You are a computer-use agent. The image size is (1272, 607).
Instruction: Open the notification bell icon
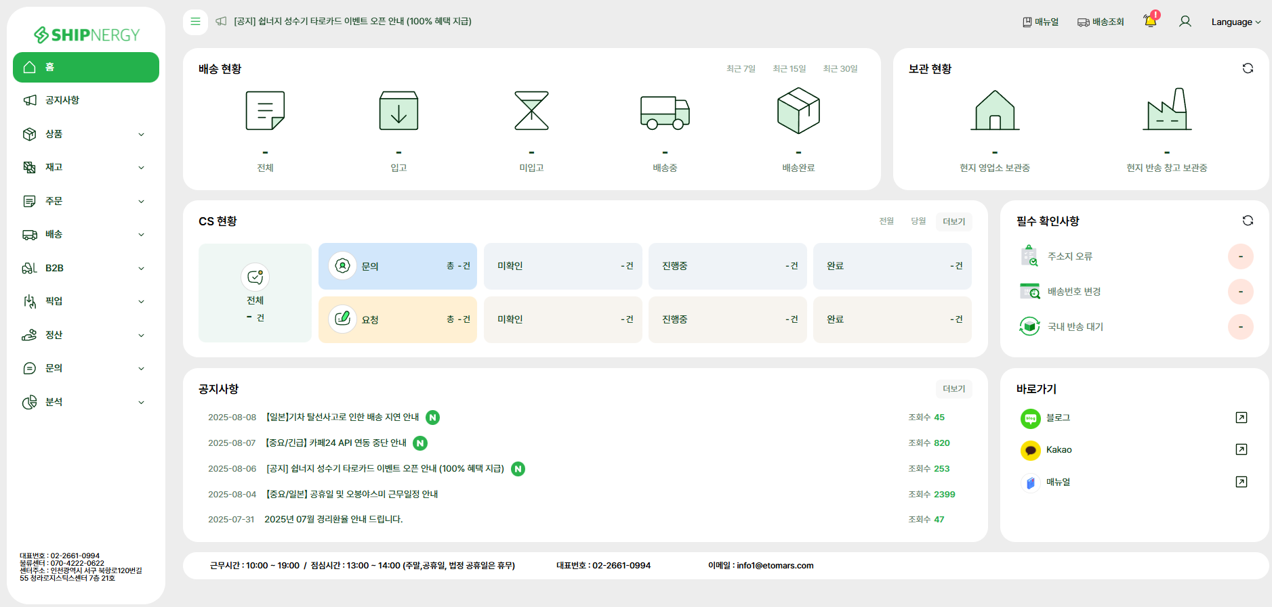click(x=1149, y=21)
